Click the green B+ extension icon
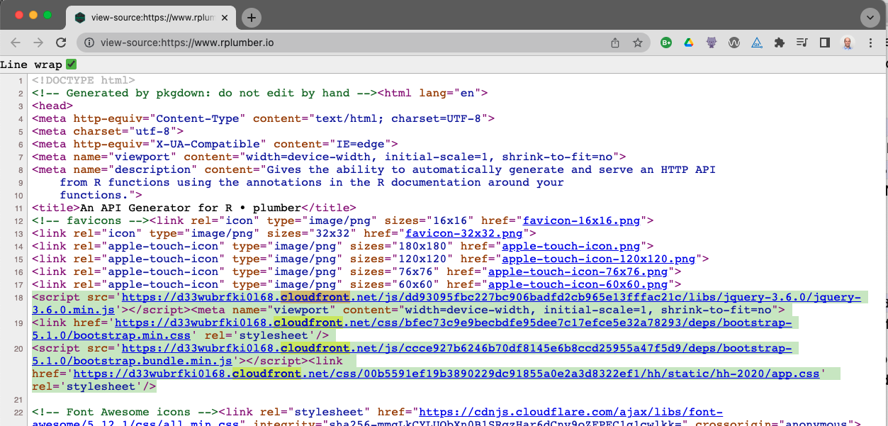 tap(665, 43)
